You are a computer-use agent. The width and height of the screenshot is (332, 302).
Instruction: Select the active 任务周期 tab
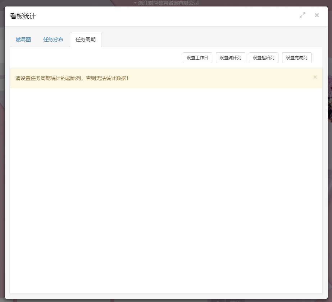[x=85, y=40]
